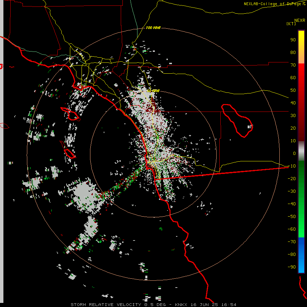The image size is (307, 307).
Task: Click the 10 value on the velocity scale
Action: pos(293,141)
